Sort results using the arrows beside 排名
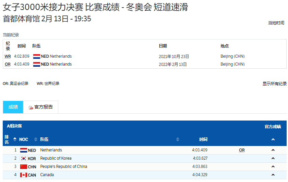 coord(15,139)
